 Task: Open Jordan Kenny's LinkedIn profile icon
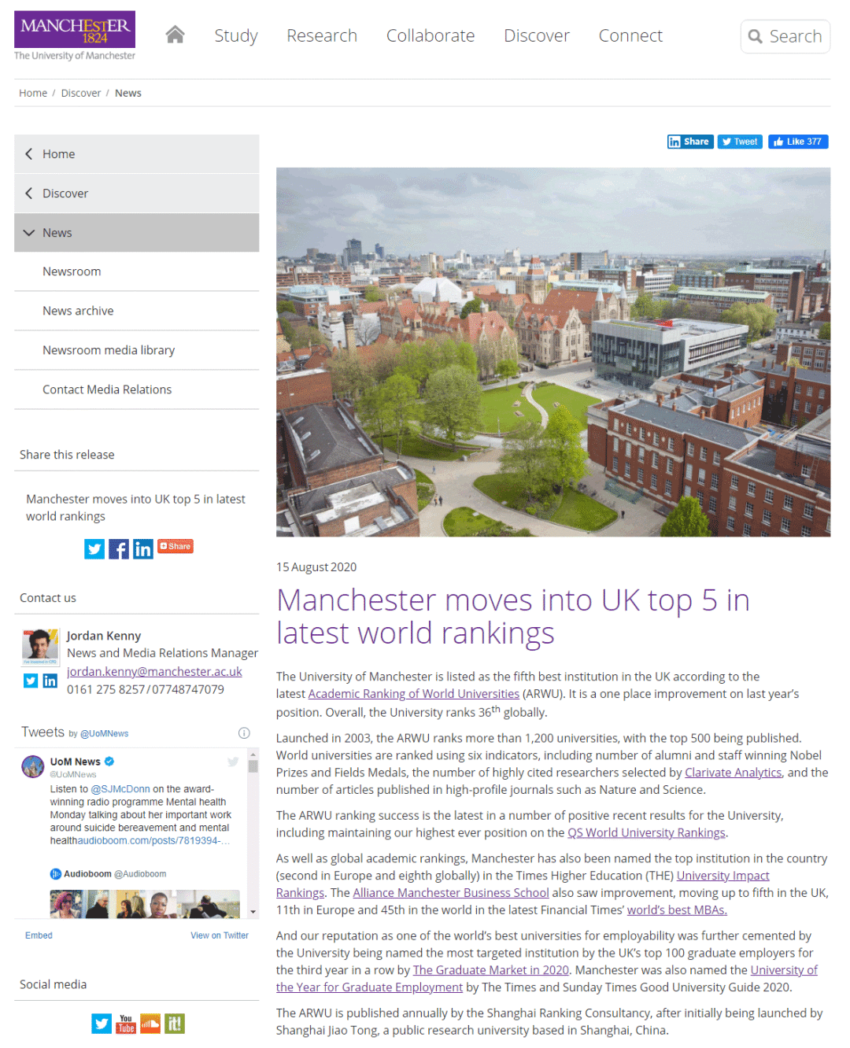tap(50, 681)
